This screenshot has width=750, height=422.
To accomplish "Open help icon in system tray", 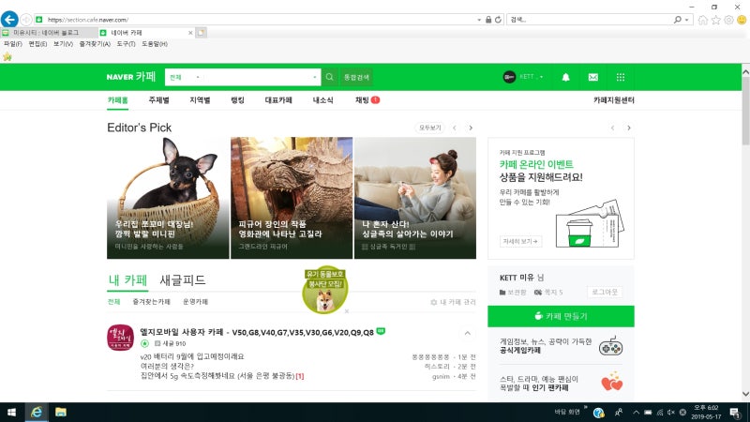I will tap(598, 413).
